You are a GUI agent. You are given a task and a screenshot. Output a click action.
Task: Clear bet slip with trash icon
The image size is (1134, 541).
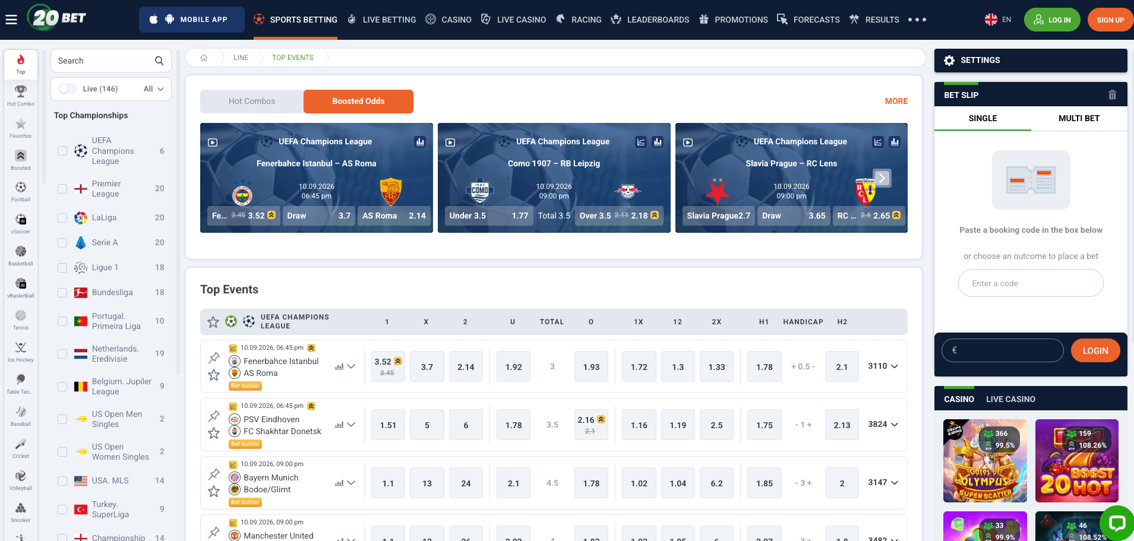(x=1112, y=95)
